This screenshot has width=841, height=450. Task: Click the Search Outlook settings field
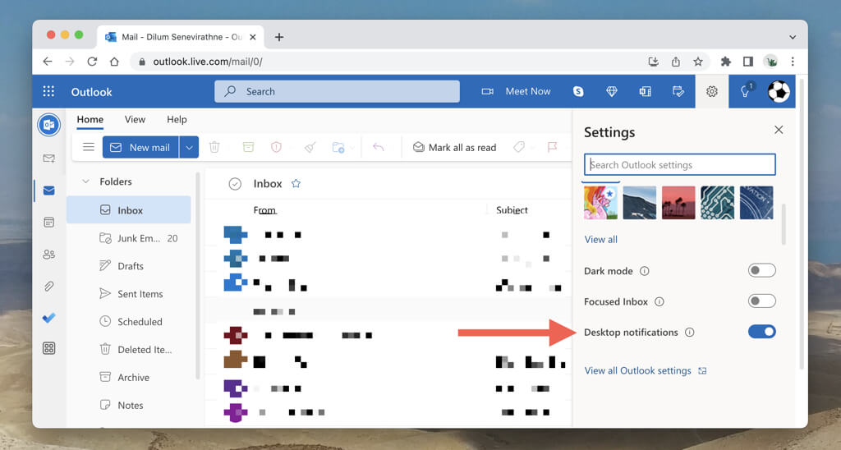(679, 165)
